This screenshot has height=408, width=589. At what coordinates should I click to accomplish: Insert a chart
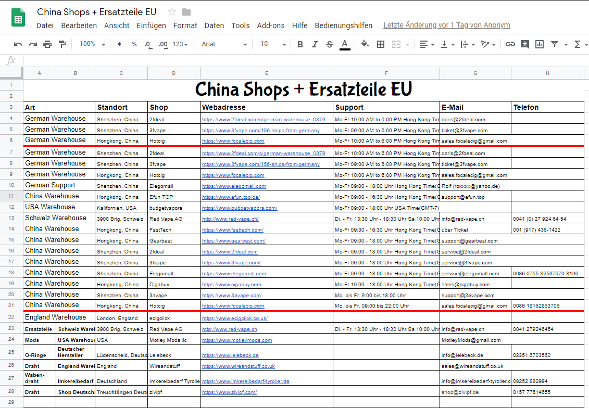tap(540, 44)
